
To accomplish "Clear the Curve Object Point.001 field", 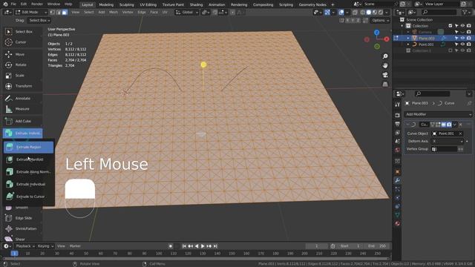I will click(460, 133).
